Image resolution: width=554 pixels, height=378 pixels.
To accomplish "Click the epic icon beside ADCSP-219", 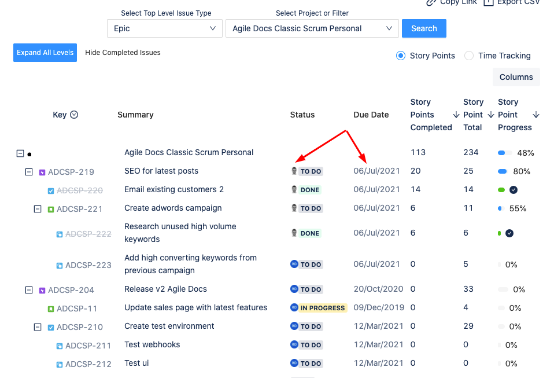I will coord(42,172).
